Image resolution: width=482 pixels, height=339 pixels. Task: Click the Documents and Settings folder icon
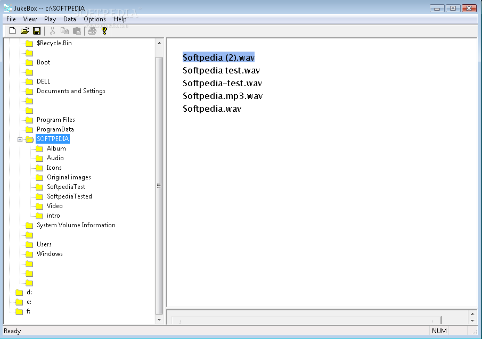click(x=29, y=91)
